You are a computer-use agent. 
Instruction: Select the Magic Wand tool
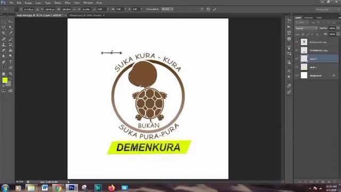[x=11, y=27]
